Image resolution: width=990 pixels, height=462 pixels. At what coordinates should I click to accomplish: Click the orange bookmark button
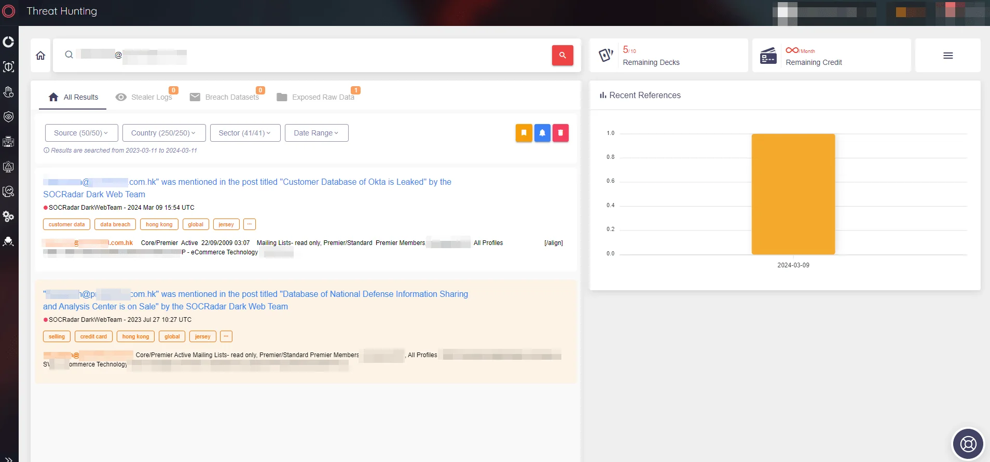[524, 133]
